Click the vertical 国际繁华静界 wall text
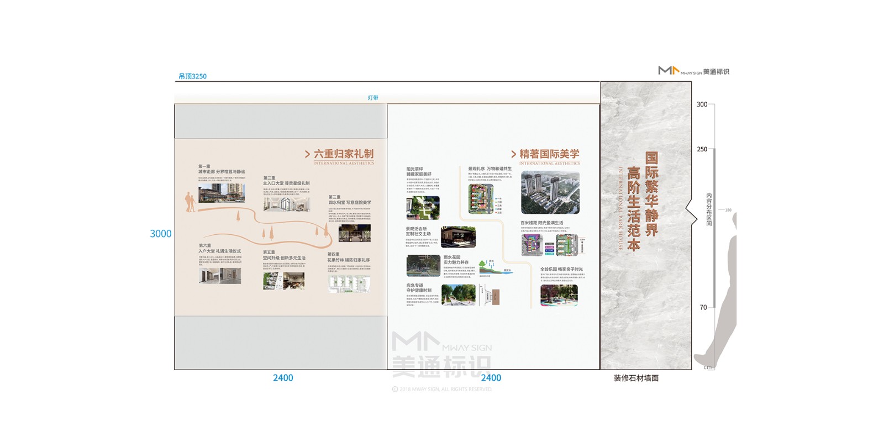This screenshot has height=442, width=884. point(651,194)
